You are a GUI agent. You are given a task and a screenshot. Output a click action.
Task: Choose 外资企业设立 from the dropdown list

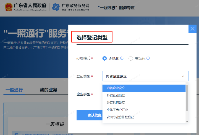click(116, 95)
